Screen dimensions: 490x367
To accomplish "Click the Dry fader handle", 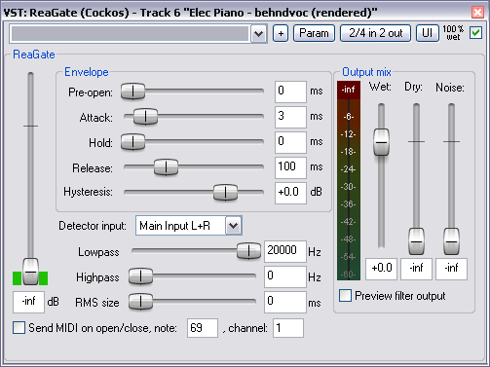I will 416,241.
